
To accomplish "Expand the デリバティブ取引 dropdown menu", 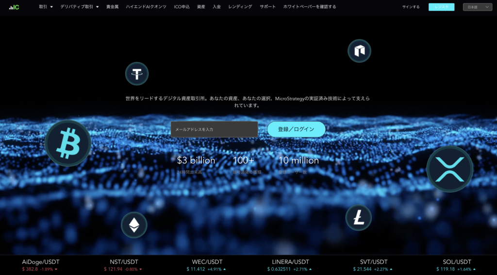I will [80, 7].
